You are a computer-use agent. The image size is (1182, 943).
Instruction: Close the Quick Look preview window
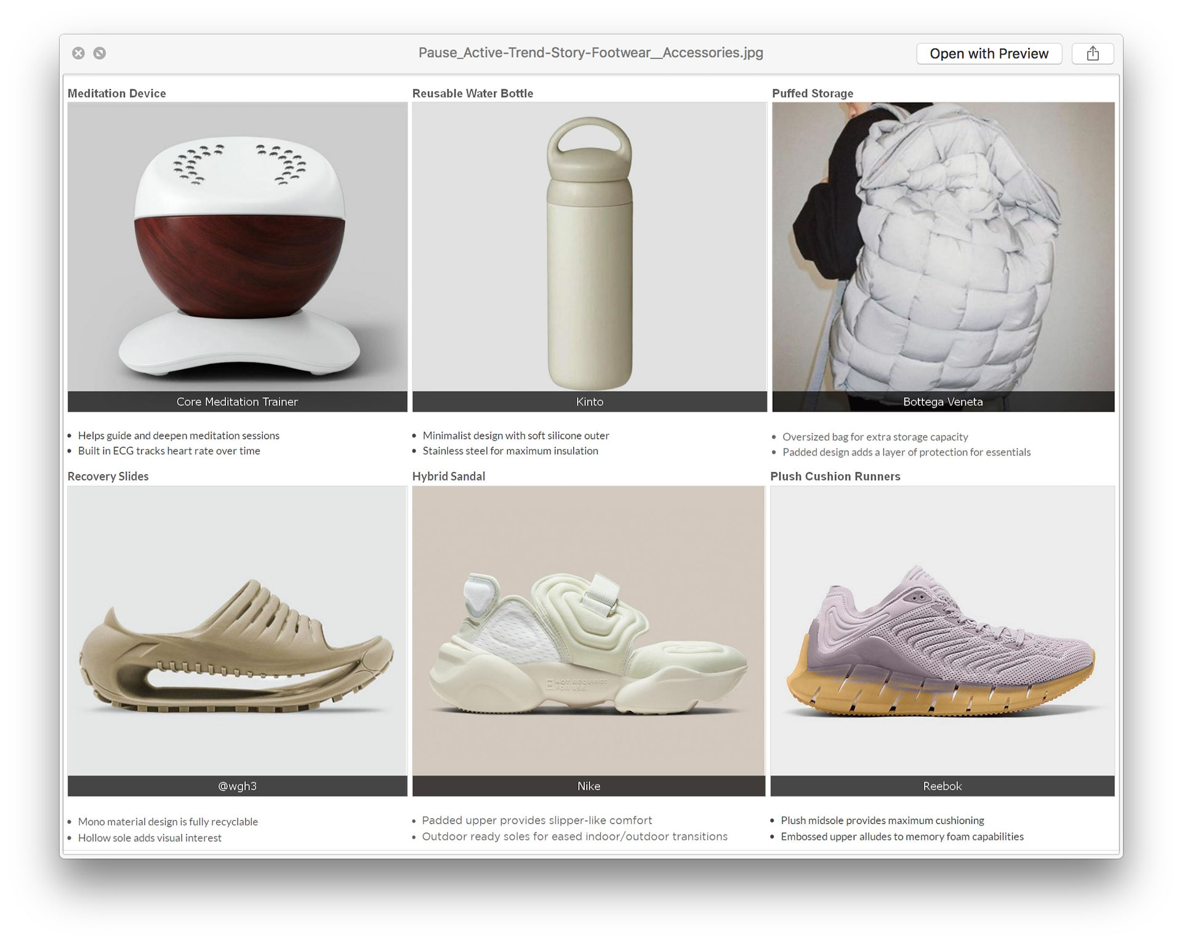[78, 53]
